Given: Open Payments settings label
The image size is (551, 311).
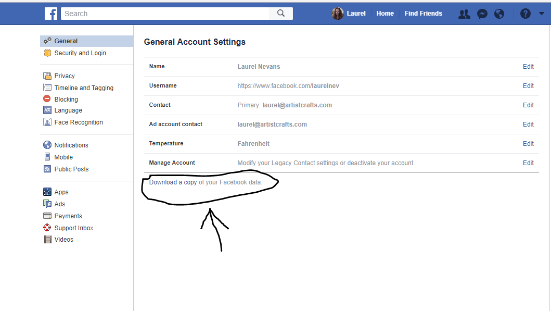Looking at the screenshot, I should pyautogui.click(x=68, y=216).
